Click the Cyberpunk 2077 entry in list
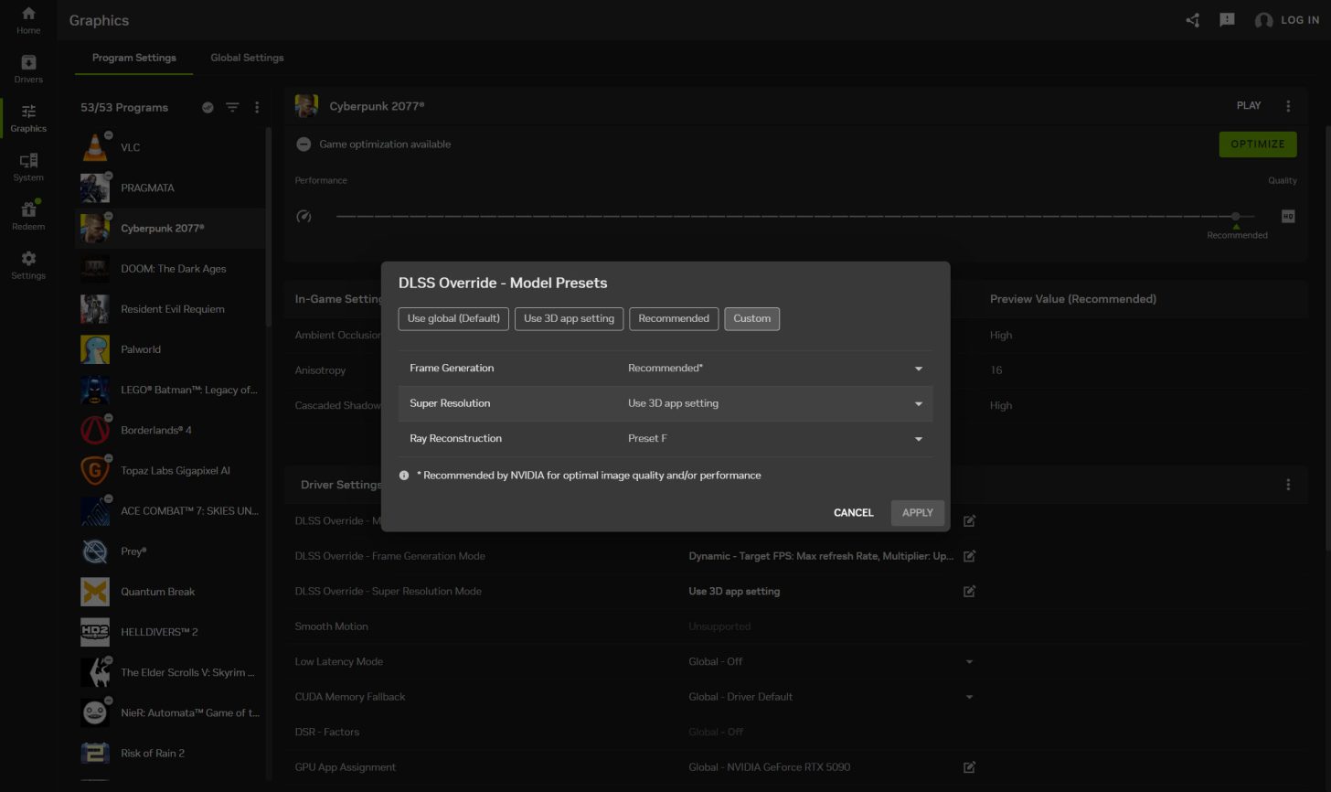 point(170,228)
